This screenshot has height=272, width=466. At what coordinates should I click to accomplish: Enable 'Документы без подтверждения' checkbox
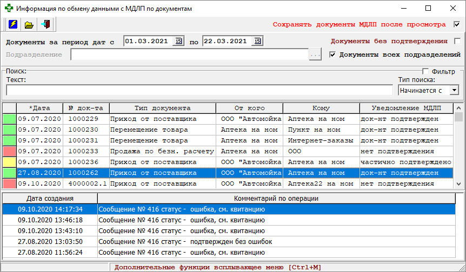pos(457,41)
